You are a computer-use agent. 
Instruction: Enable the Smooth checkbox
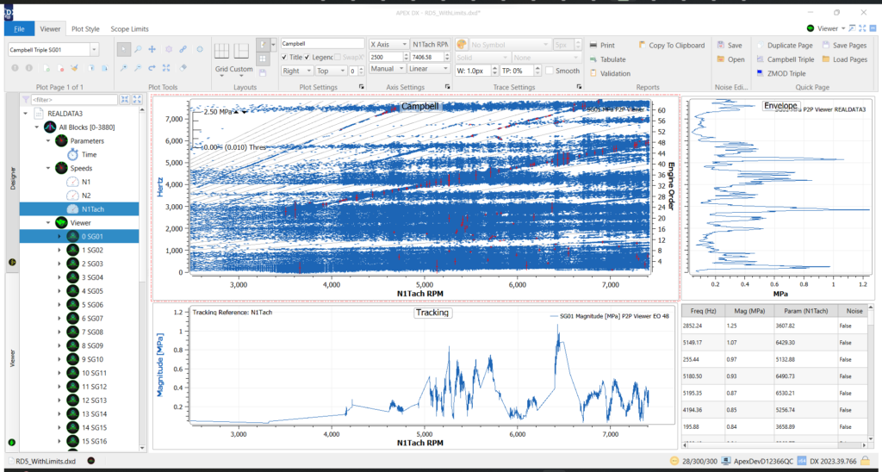550,71
